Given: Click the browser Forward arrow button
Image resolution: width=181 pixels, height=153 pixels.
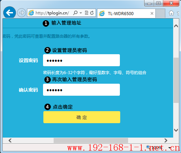Looking at the screenshot, I should click(x=22, y=13).
